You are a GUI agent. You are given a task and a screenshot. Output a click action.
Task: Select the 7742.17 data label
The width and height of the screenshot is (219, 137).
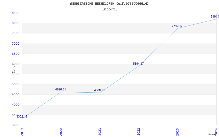pos(177,26)
